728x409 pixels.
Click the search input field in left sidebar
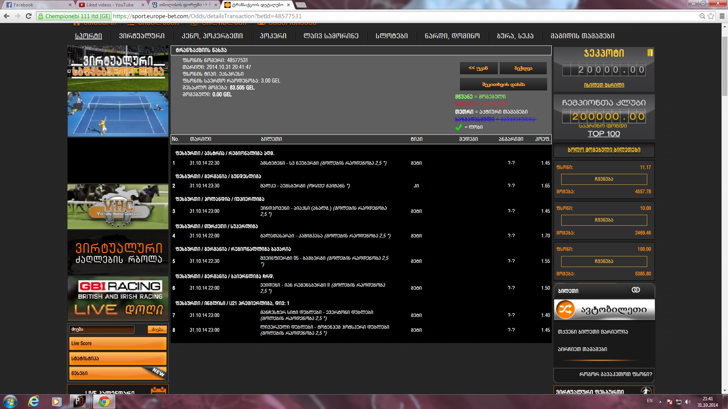point(102,329)
